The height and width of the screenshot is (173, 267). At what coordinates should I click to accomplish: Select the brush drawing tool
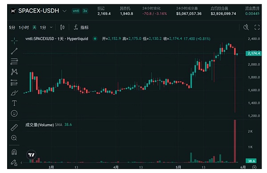tap(14, 93)
